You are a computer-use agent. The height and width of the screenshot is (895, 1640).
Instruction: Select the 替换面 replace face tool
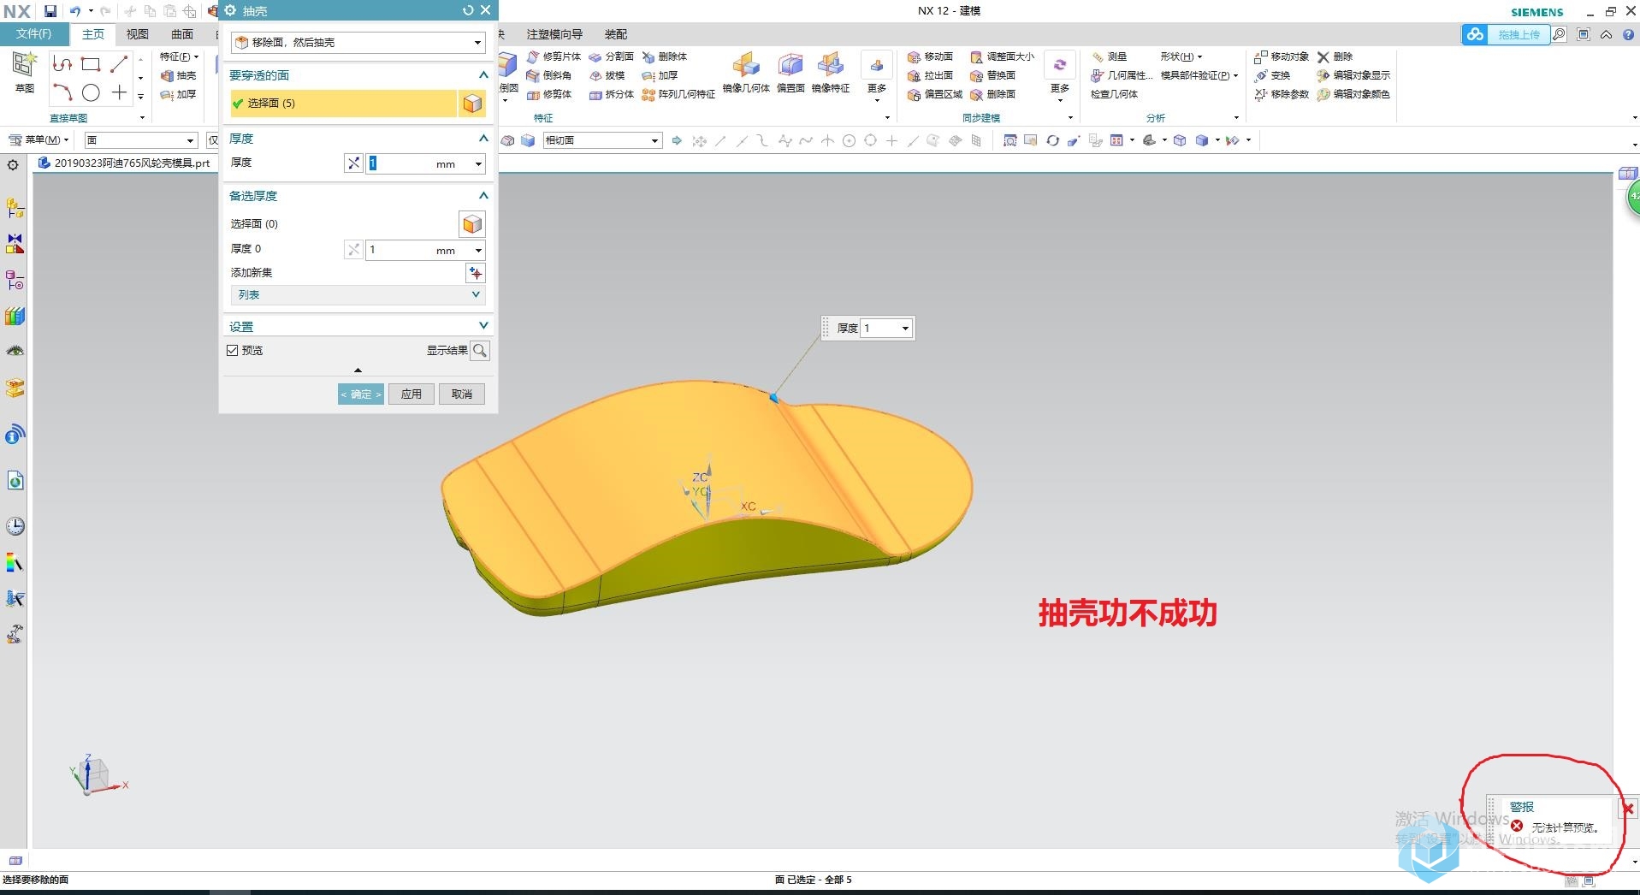tap(992, 75)
